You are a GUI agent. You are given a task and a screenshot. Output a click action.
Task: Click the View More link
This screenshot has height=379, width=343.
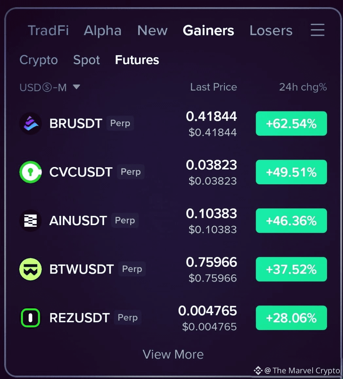173,354
